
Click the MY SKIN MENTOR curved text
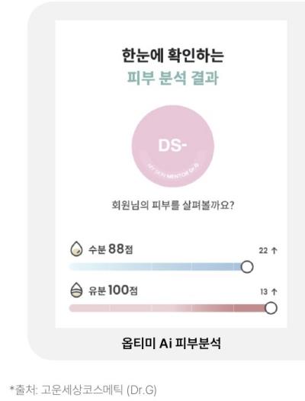[173, 171]
